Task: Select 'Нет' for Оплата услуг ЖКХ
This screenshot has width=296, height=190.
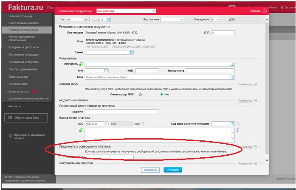Action: (161, 94)
